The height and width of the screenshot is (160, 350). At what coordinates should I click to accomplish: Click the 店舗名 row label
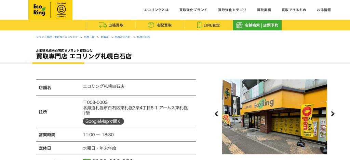(x=45, y=87)
